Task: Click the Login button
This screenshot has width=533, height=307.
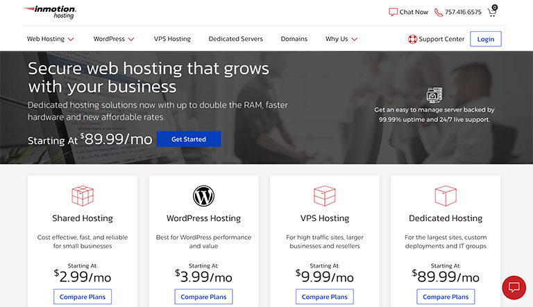Action: [486, 39]
